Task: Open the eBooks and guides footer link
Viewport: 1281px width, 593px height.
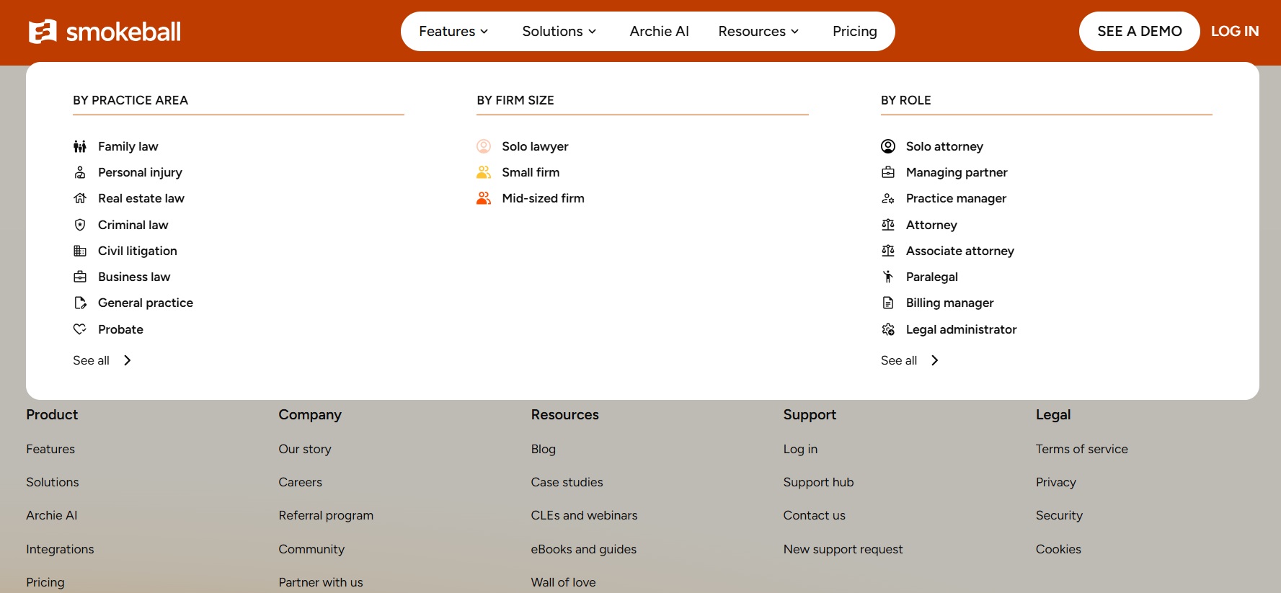Action: [584, 549]
